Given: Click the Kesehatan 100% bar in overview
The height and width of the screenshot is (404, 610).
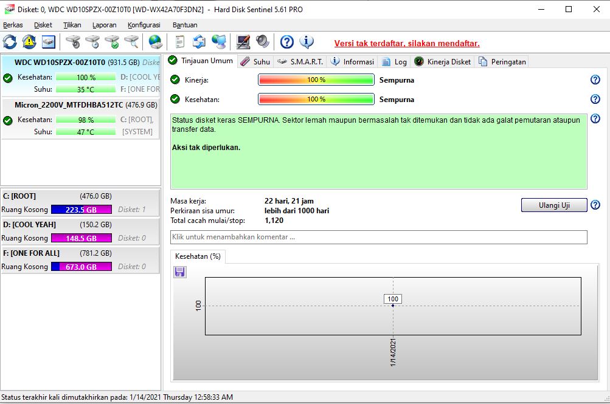Looking at the screenshot, I should click(x=316, y=99).
